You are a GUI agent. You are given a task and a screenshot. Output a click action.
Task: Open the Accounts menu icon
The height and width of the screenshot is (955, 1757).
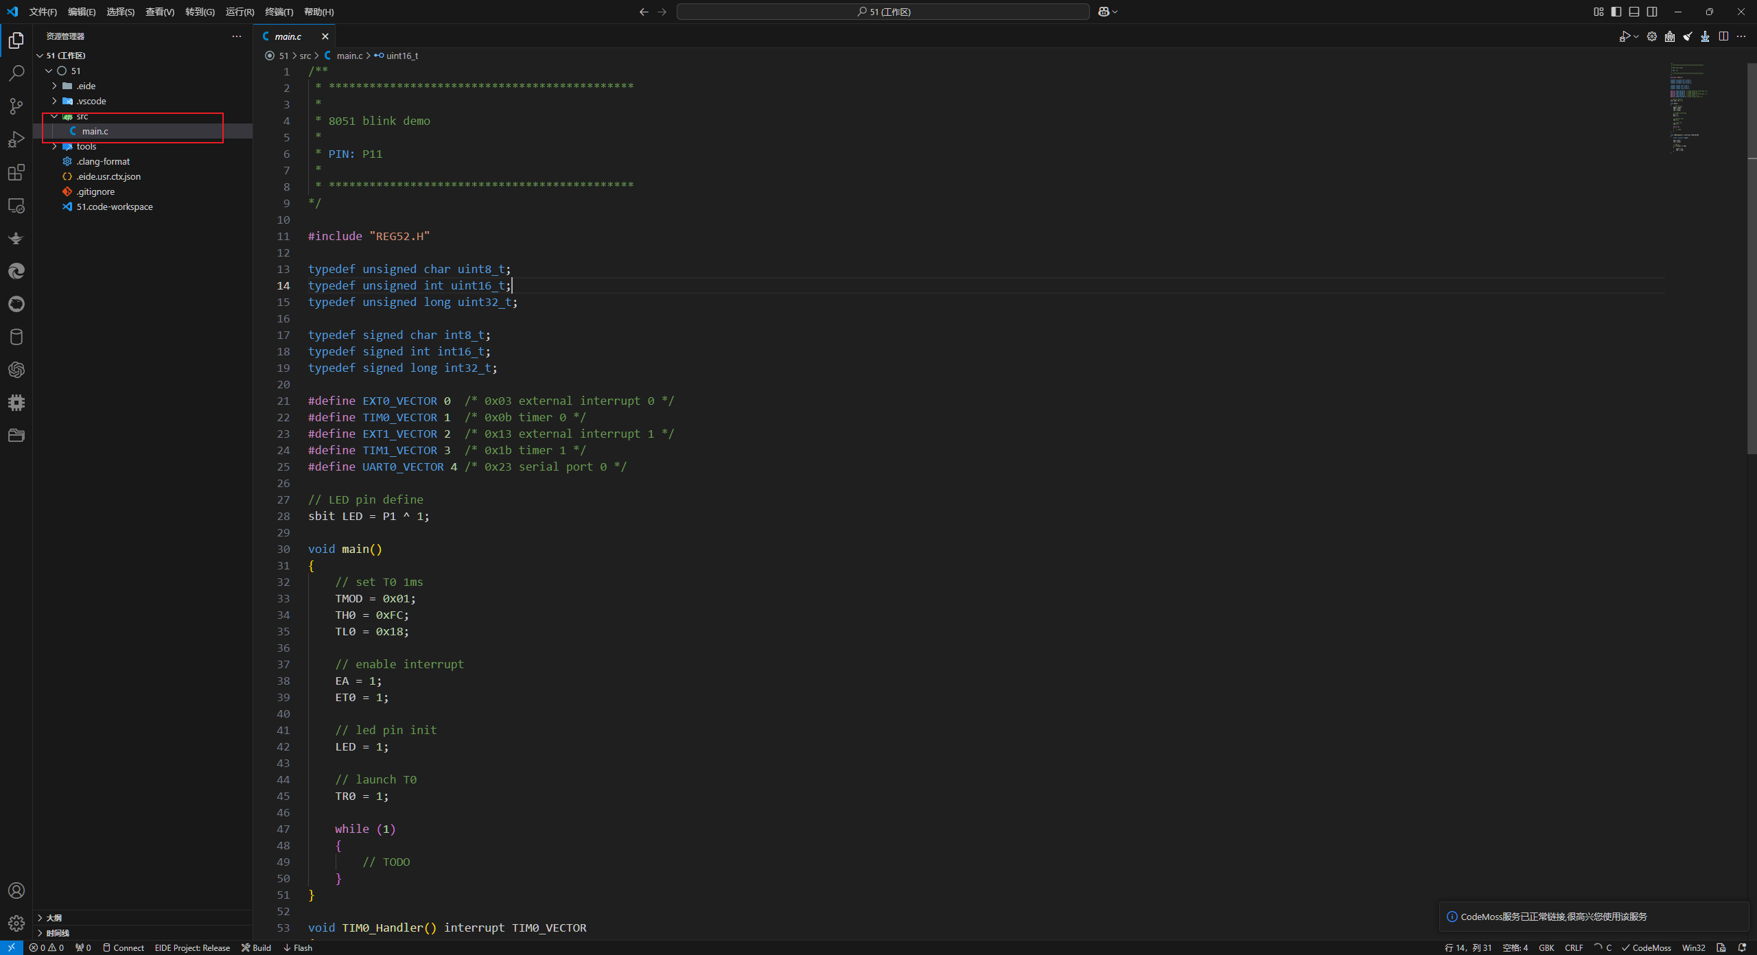pos(16,891)
